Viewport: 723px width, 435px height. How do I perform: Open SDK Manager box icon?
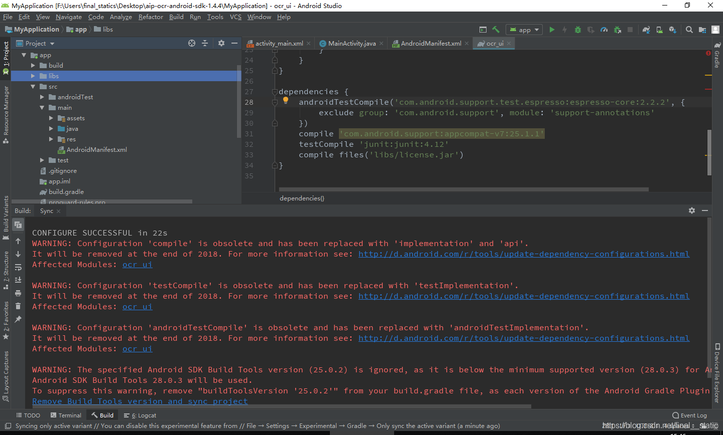pyautogui.click(x=672, y=30)
